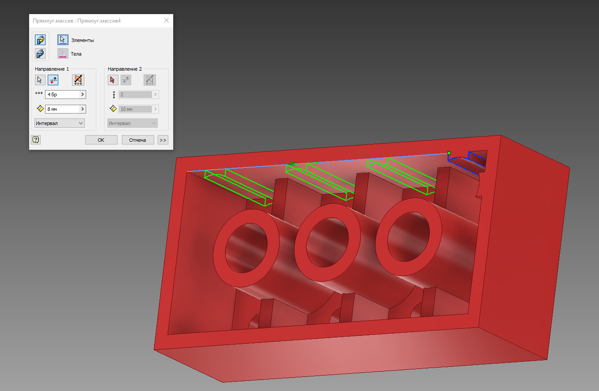
Task: Open the arrow menu beside 8 мм
Action: (83, 109)
